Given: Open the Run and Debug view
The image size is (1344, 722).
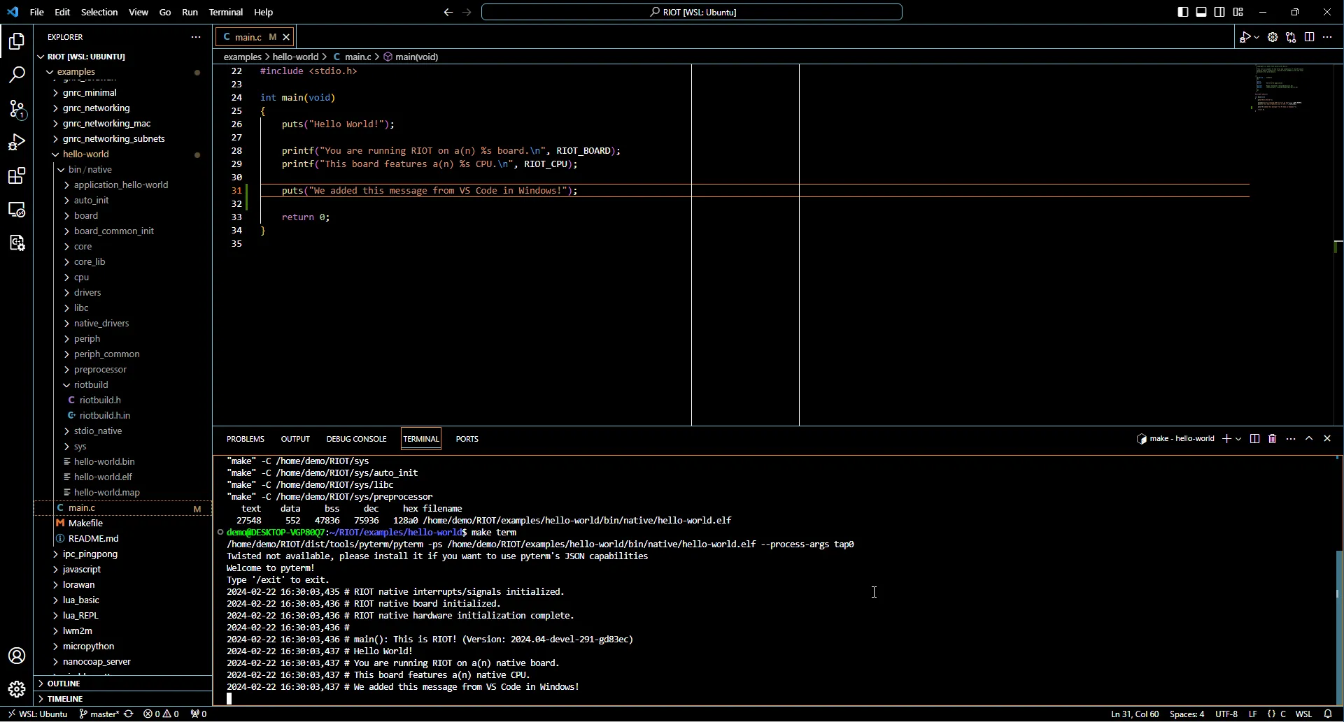Looking at the screenshot, I should 17,143.
